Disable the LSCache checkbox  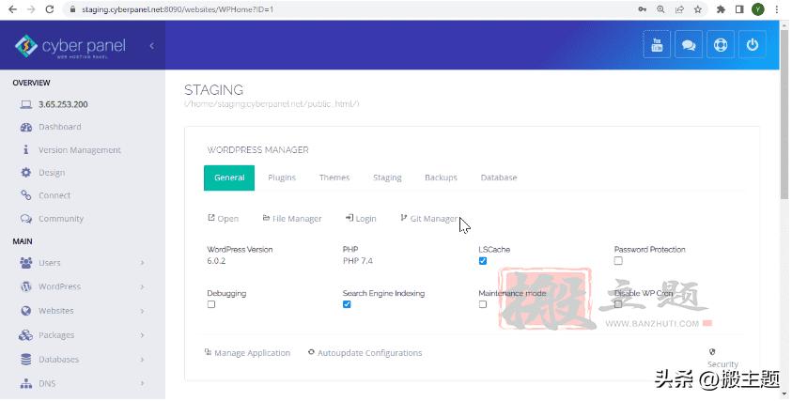tap(483, 261)
